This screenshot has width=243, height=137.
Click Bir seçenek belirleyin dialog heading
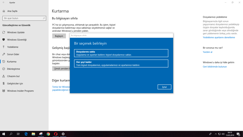(90, 43)
